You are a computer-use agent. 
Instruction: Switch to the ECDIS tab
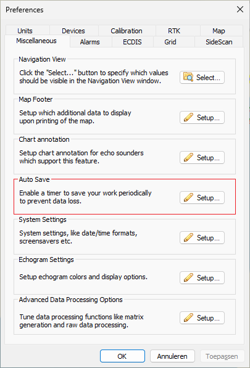132,42
